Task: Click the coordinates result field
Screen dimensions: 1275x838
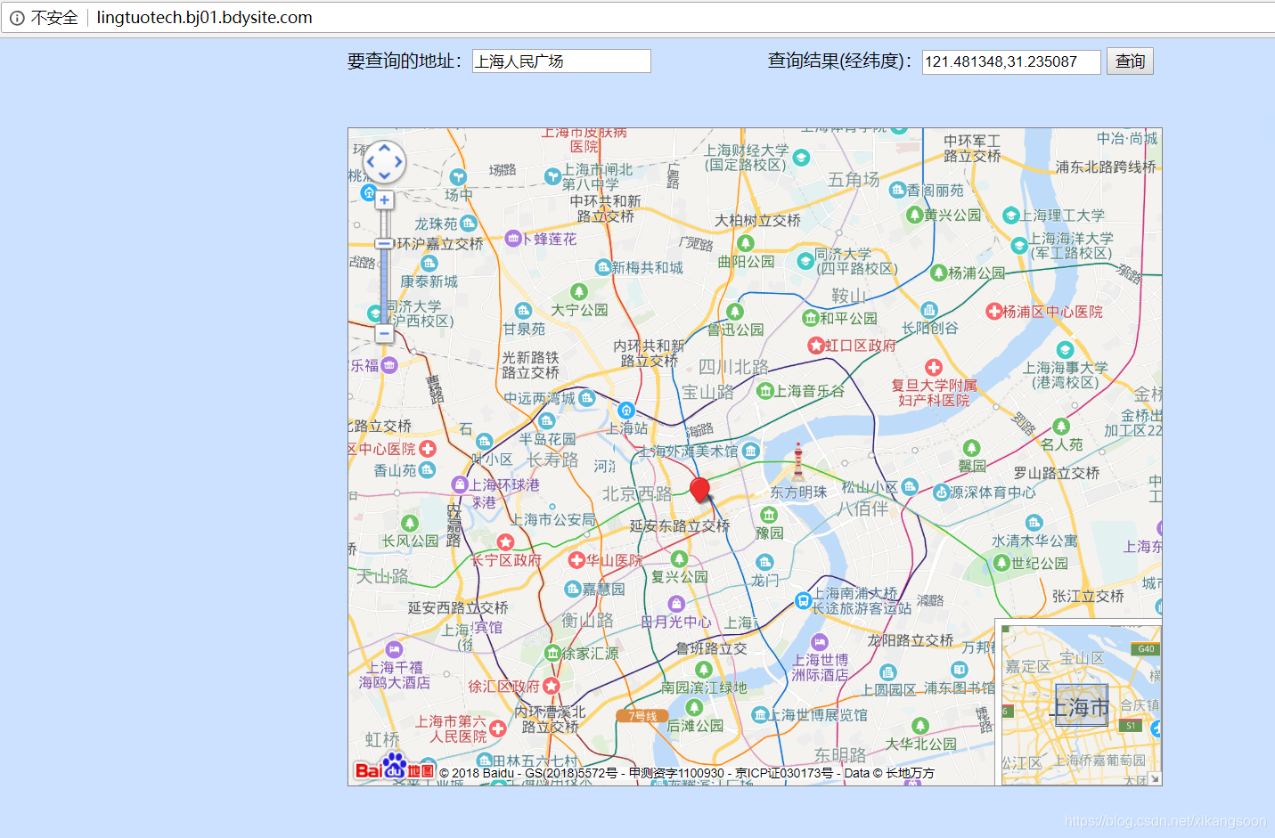Action: coord(1011,61)
